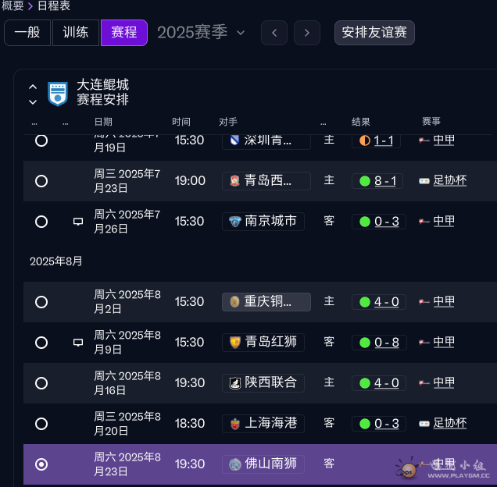Click the 足协杯 cup icon on 青岛西 row
Image resolution: width=497 pixels, height=487 pixels.
click(x=424, y=181)
